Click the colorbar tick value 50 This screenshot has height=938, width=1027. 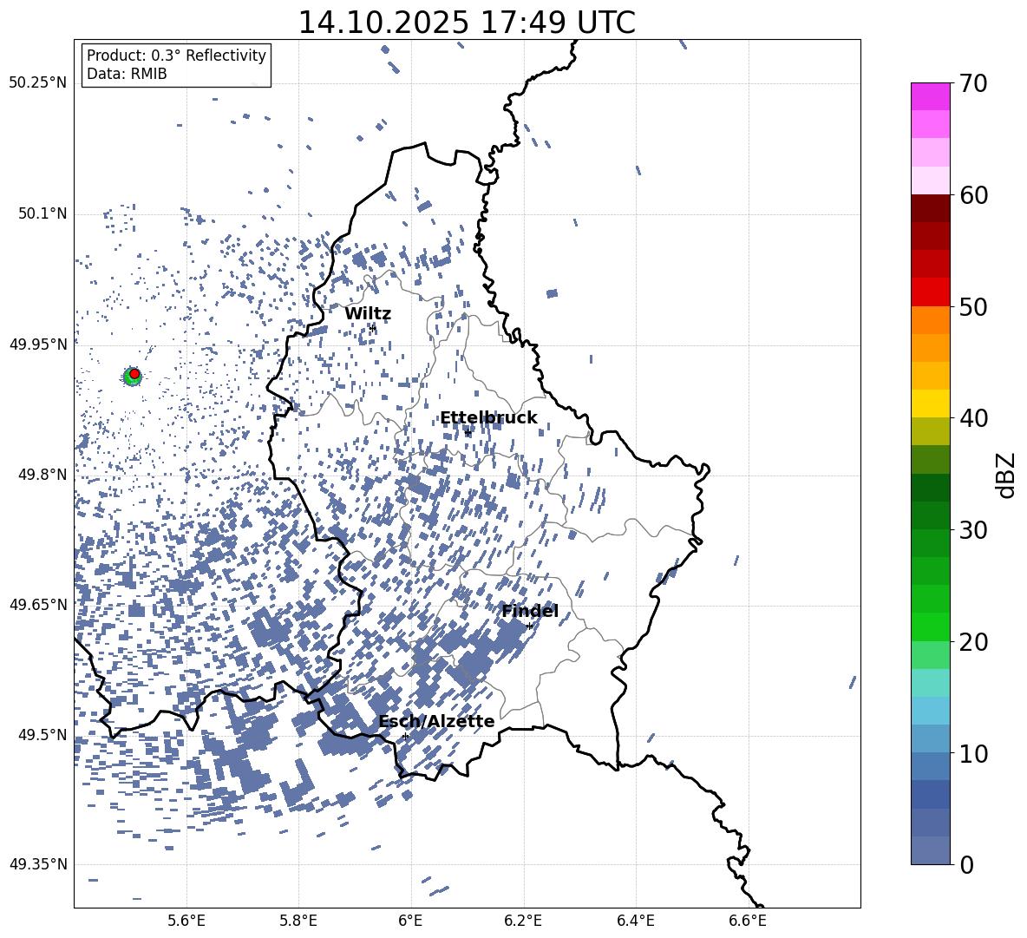[973, 306]
